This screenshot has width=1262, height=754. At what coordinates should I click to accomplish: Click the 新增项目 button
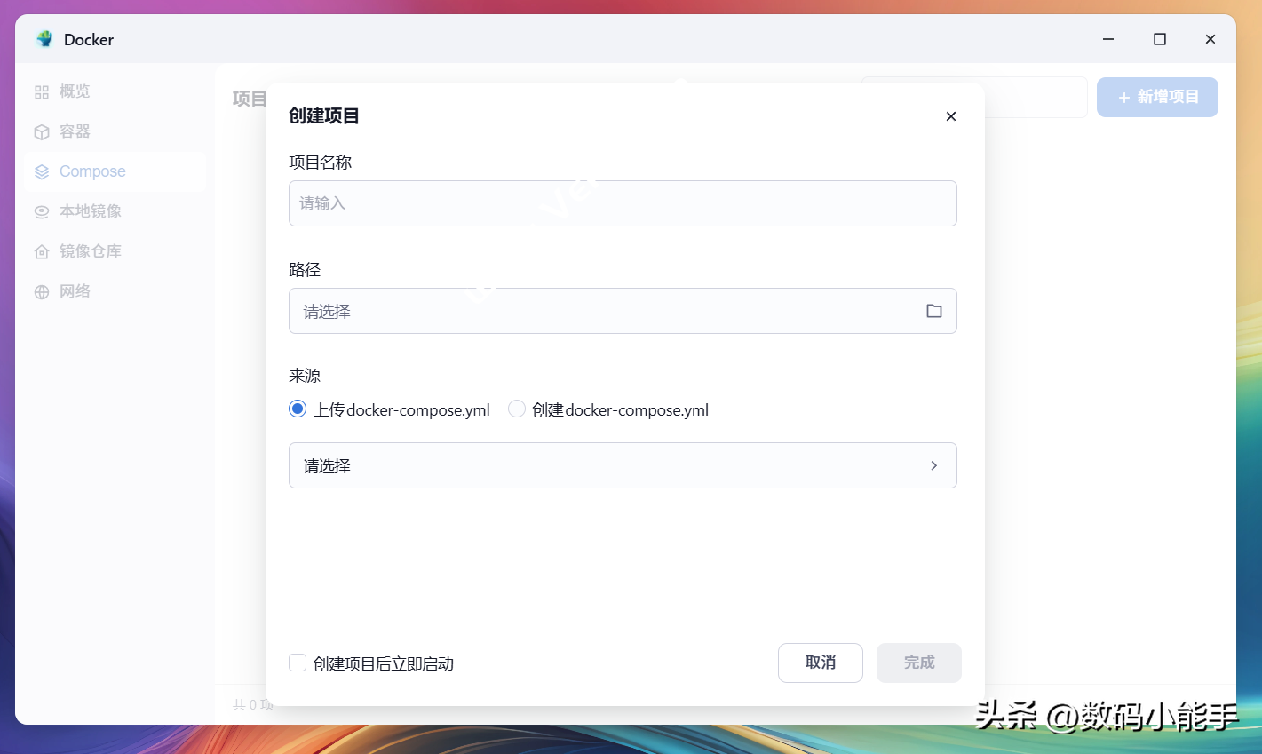(x=1157, y=97)
